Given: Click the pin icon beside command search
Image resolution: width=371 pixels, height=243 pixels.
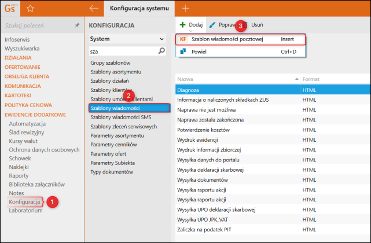Looking at the screenshot, I should click(77, 25).
